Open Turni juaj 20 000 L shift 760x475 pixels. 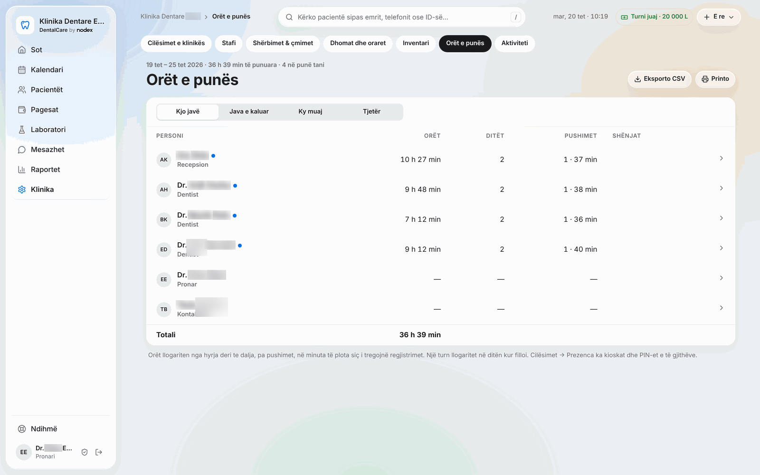(654, 17)
